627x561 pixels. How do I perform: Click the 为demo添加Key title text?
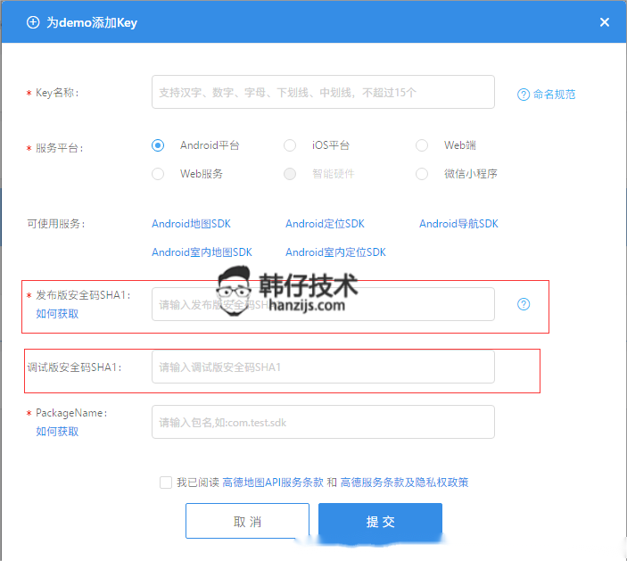pos(92,23)
